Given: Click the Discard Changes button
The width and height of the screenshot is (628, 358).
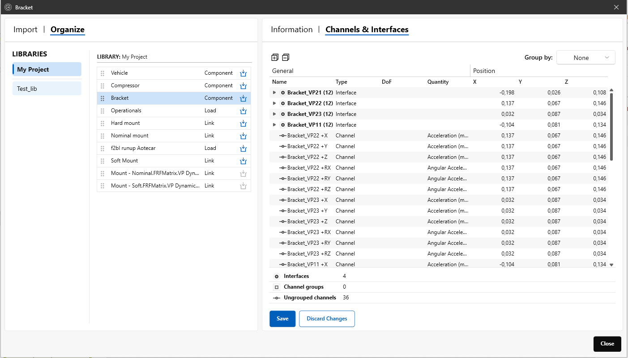Looking at the screenshot, I should pos(327,319).
